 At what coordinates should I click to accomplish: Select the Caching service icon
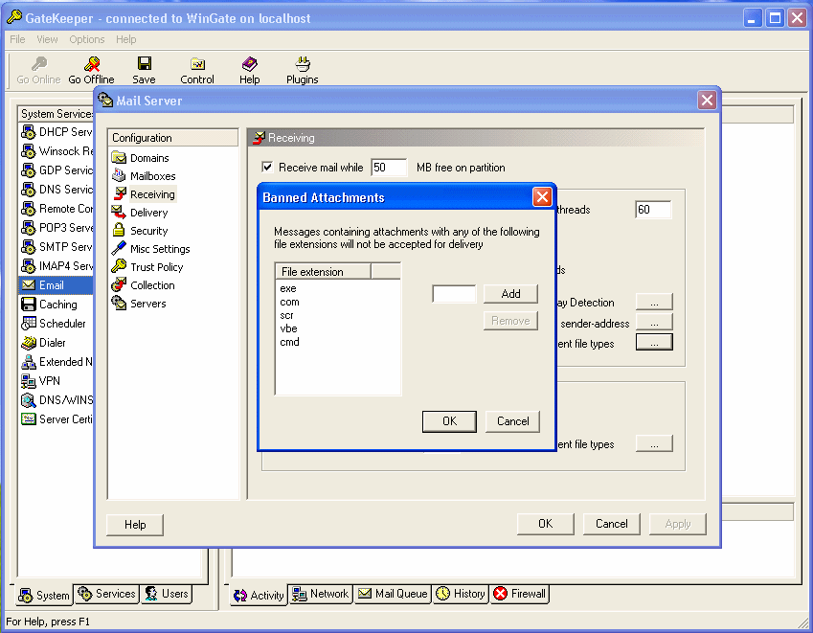tap(29, 305)
